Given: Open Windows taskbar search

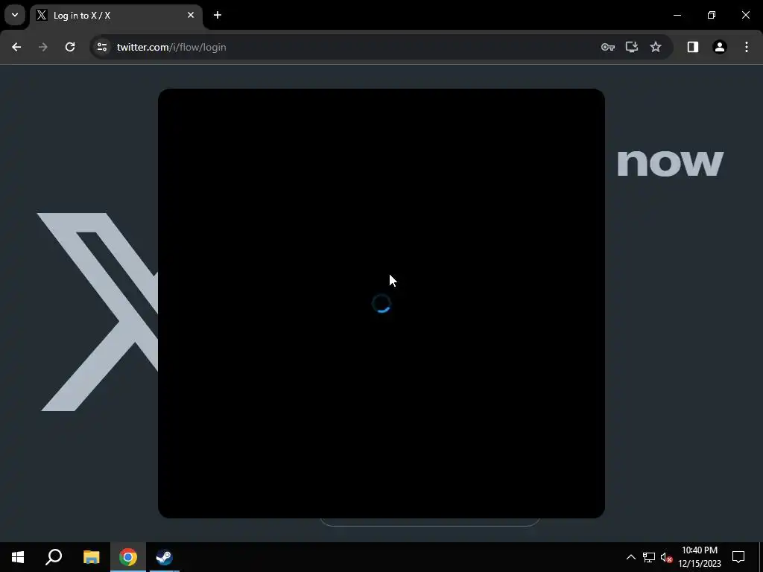Looking at the screenshot, I should tap(54, 557).
